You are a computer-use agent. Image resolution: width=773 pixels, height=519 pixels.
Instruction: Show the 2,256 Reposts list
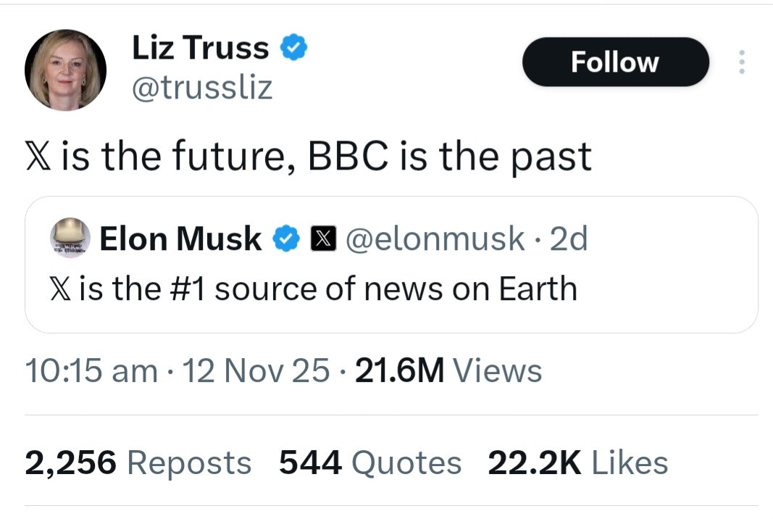[138, 463]
